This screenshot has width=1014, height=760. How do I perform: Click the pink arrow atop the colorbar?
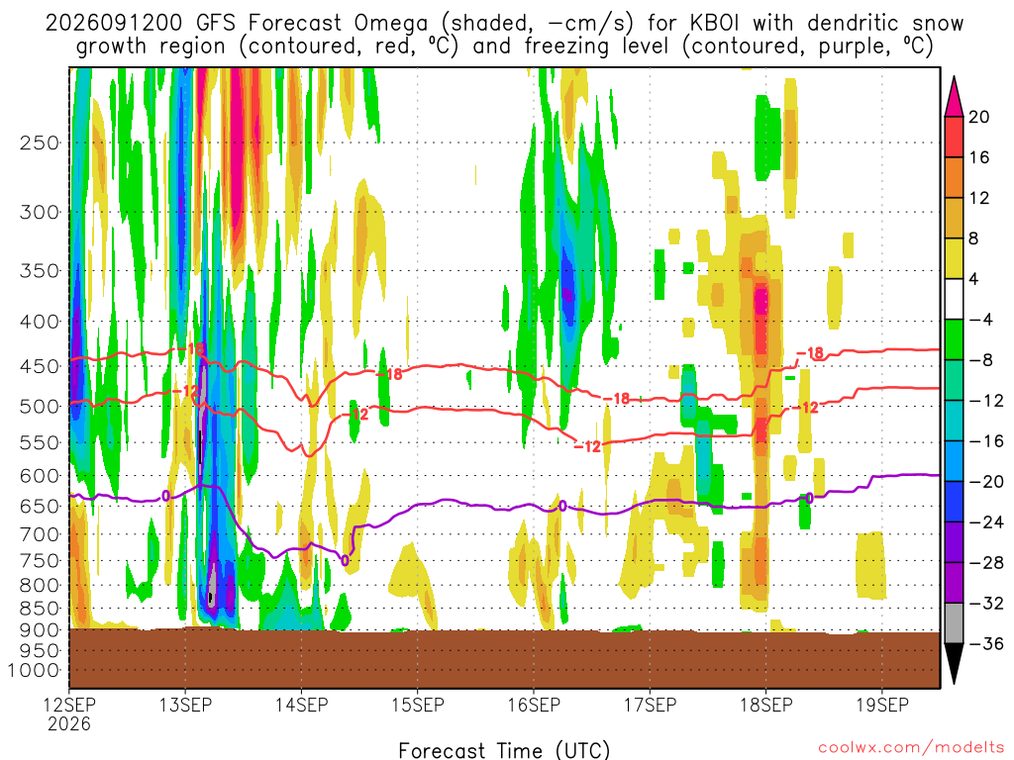(x=954, y=96)
